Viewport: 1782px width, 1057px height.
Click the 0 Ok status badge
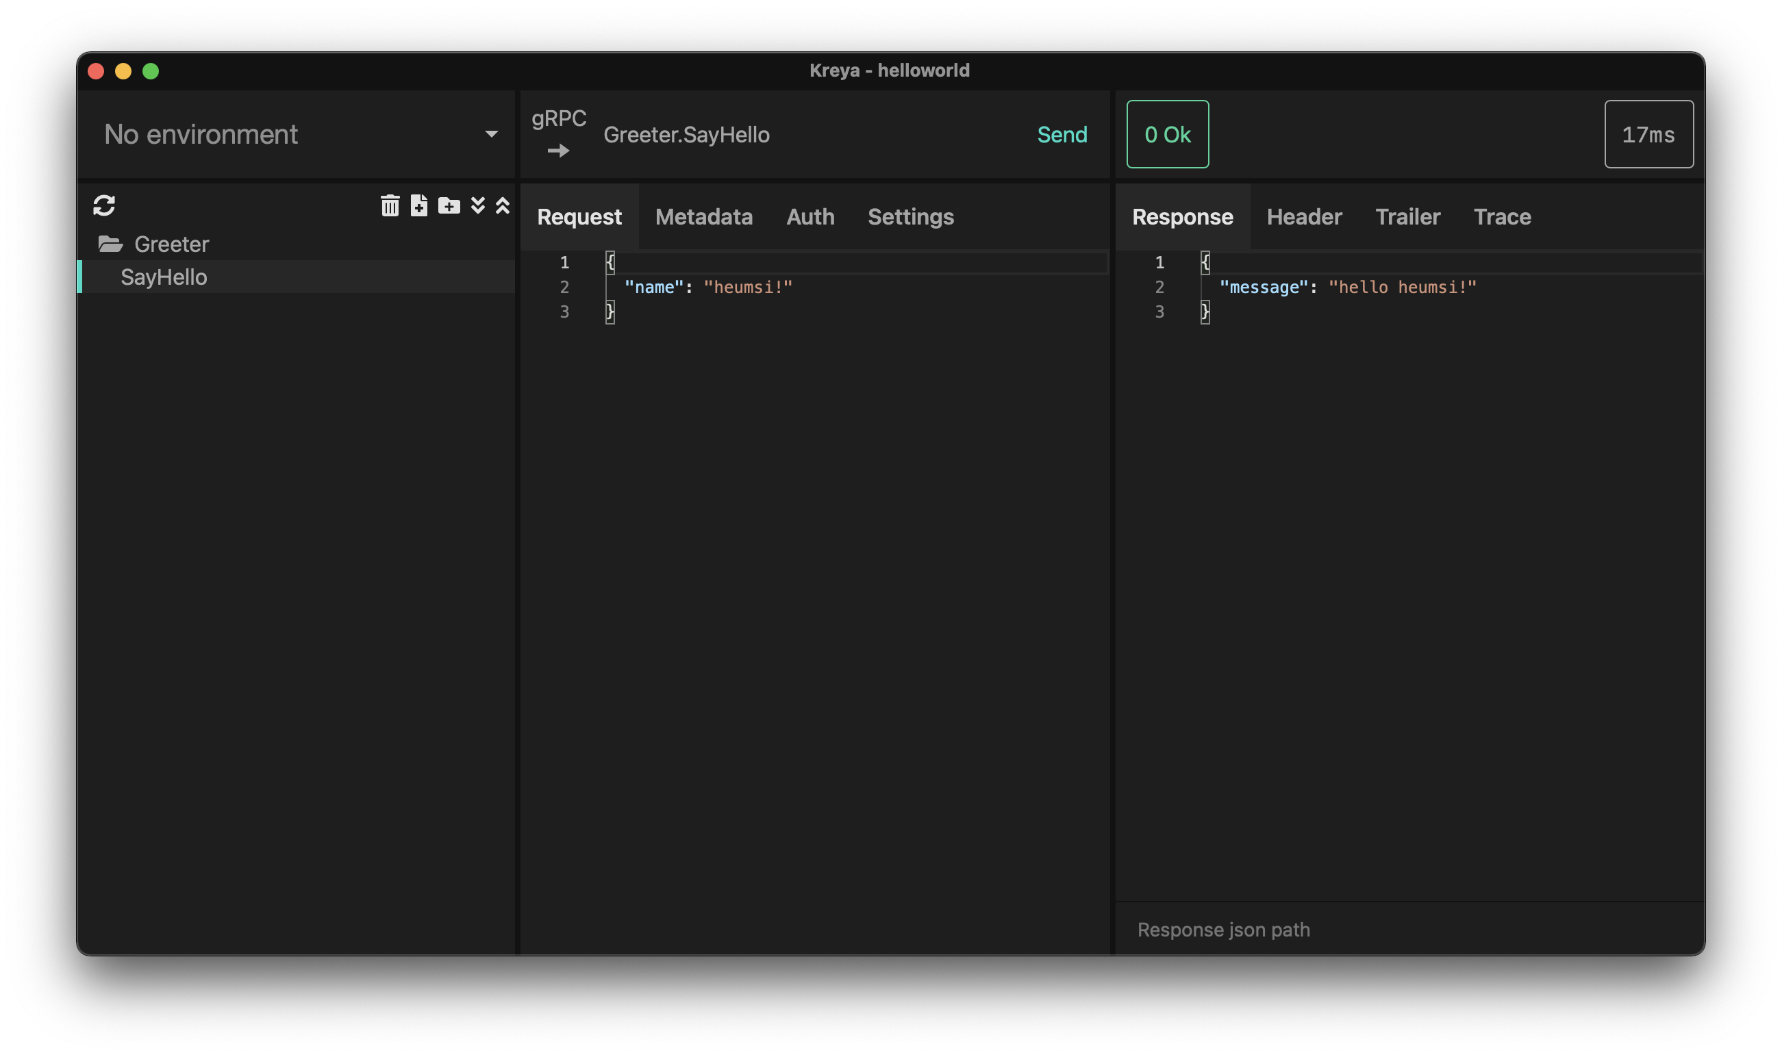coord(1166,135)
